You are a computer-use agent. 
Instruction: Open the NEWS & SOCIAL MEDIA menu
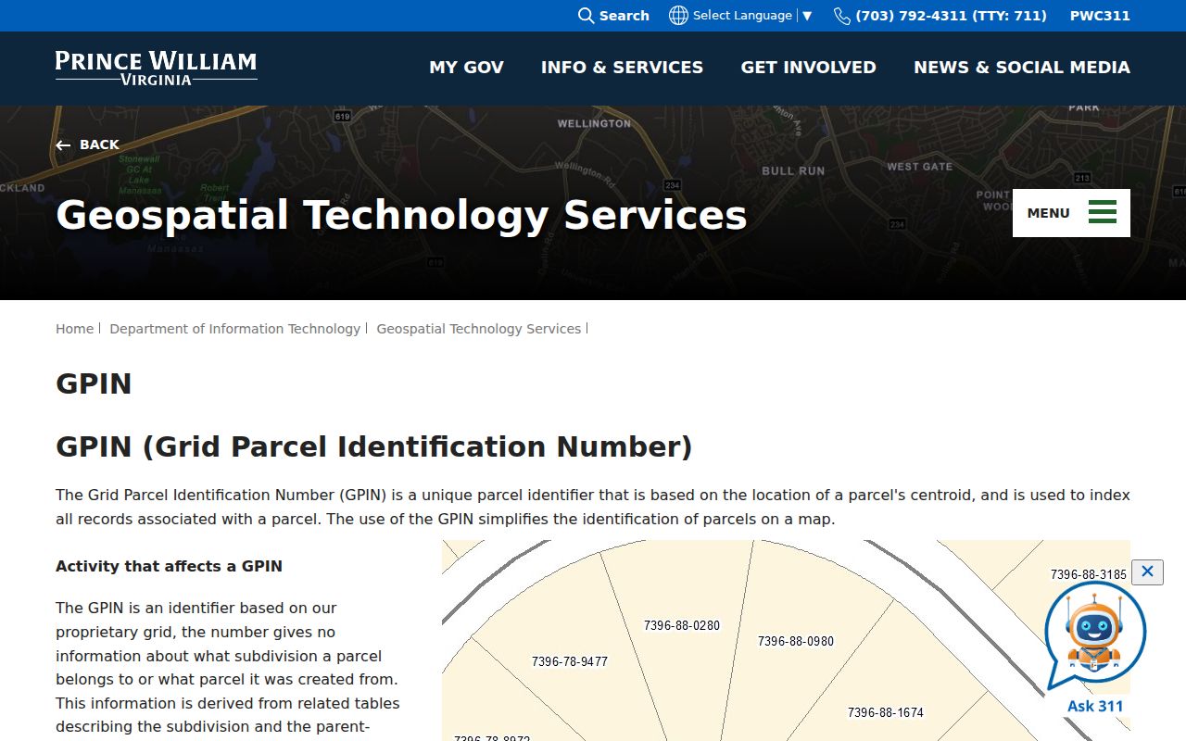coord(1022,68)
